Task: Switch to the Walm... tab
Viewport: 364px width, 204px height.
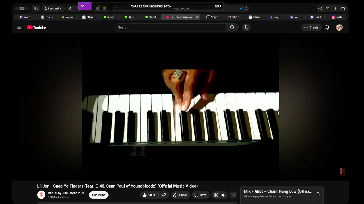Action: click(68, 17)
